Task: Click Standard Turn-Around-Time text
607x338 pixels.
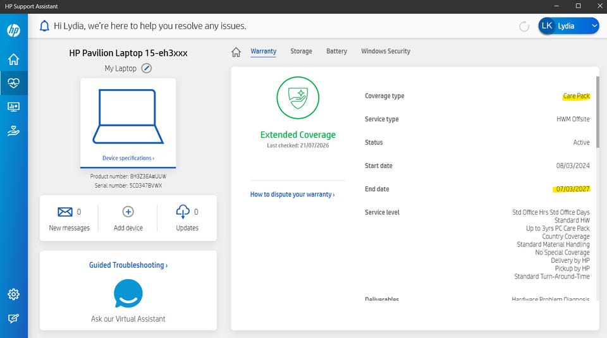Action: [x=552, y=277]
